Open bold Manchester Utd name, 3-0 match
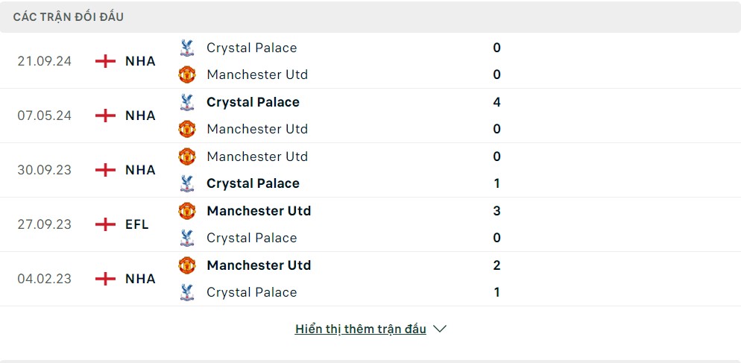Viewport: 741px width, 363px height. coord(259,211)
